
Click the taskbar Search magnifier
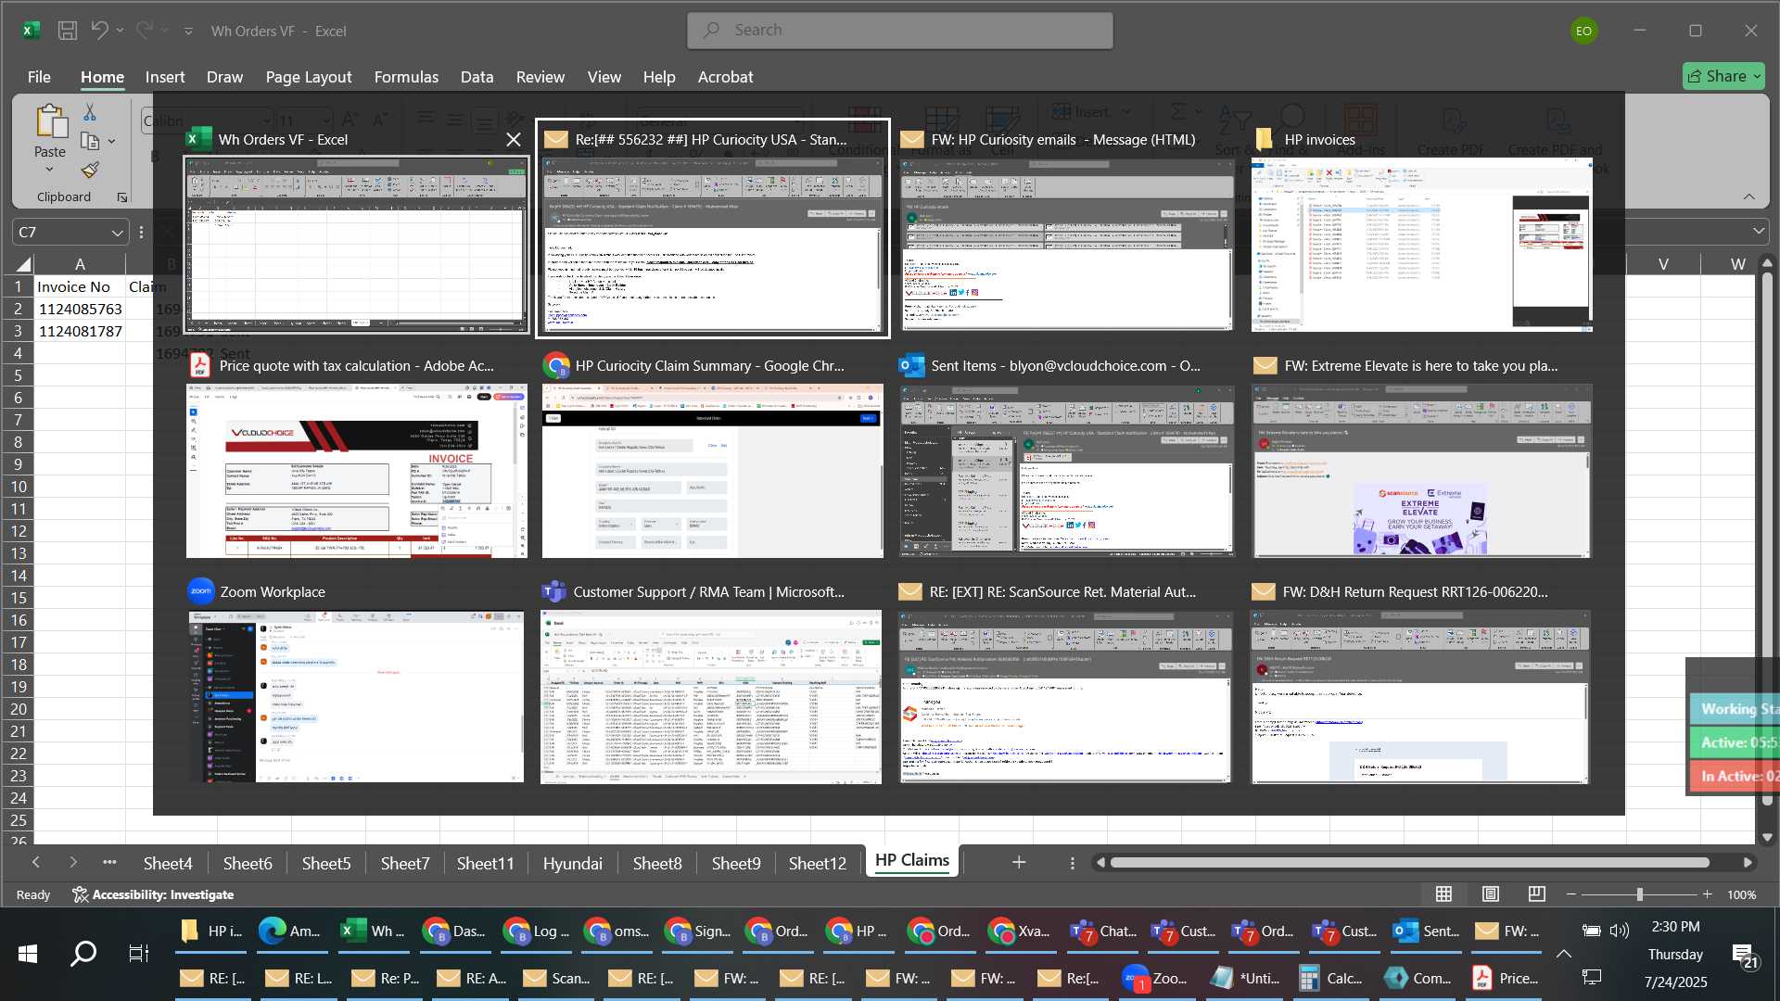[83, 954]
